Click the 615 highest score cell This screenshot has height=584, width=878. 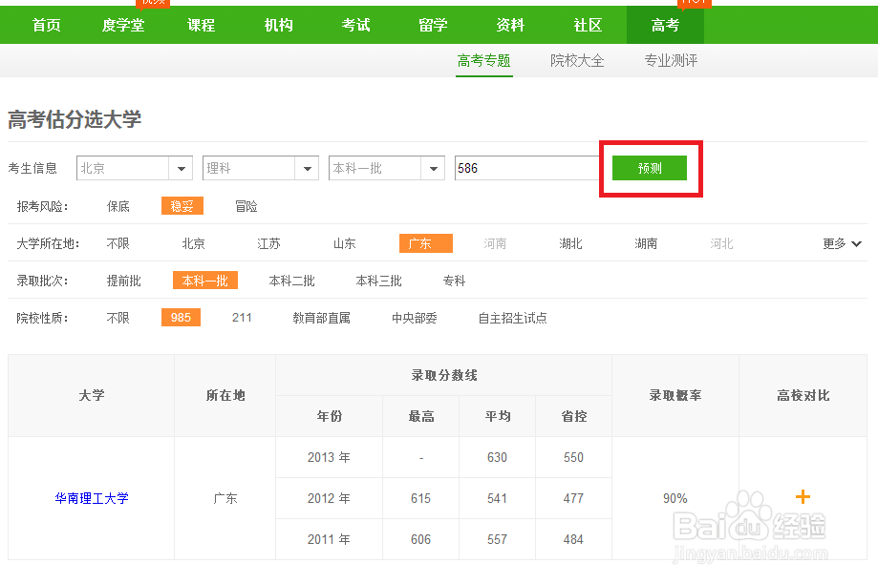coord(420,498)
